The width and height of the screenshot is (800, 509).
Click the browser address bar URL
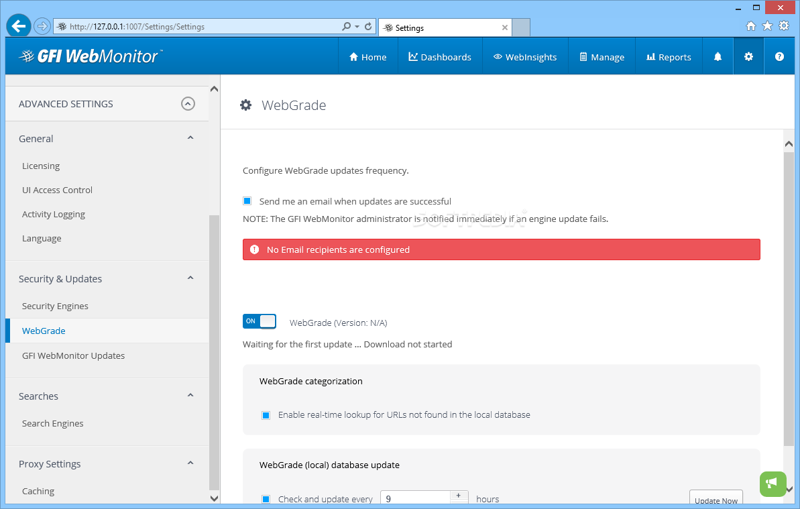pyautogui.click(x=137, y=27)
